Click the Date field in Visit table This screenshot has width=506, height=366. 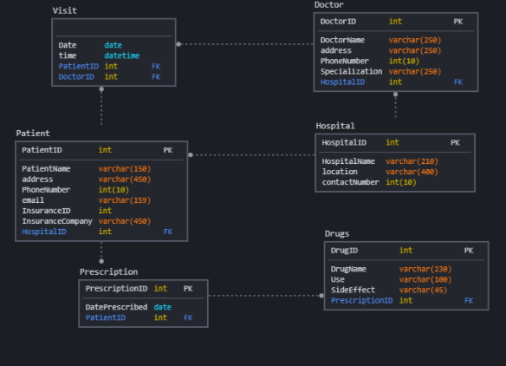pyautogui.click(x=68, y=45)
